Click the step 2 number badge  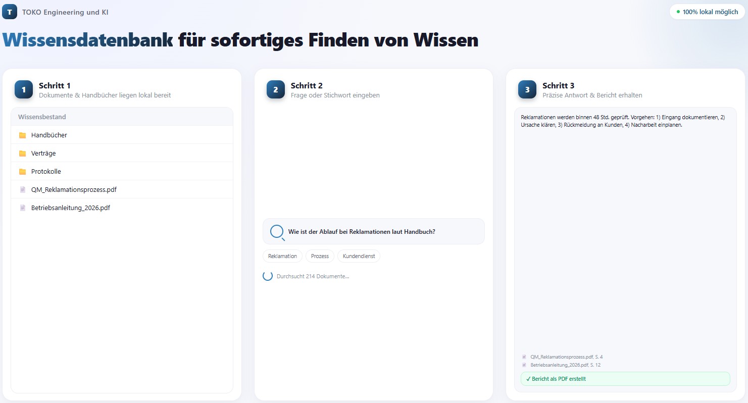click(x=276, y=89)
